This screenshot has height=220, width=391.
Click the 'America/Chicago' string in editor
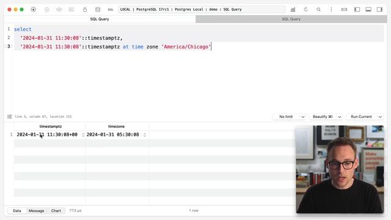186,46
